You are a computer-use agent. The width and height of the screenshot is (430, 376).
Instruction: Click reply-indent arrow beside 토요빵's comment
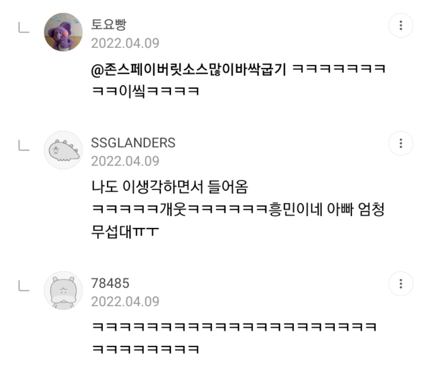(24, 28)
